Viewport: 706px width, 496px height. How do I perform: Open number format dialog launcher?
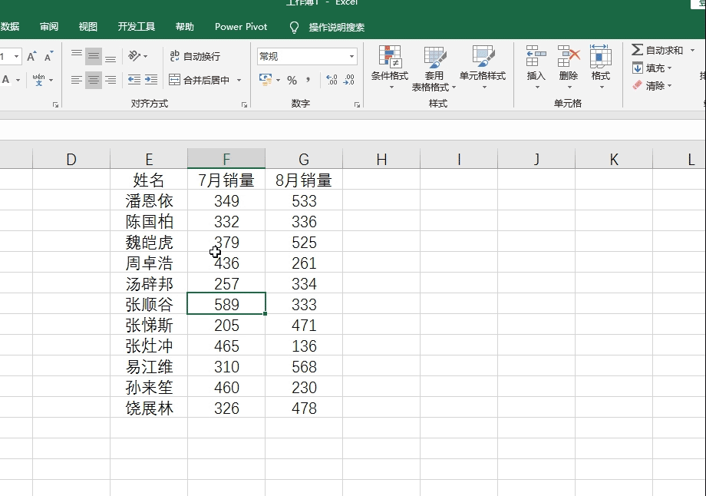click(x=357, y=104)
